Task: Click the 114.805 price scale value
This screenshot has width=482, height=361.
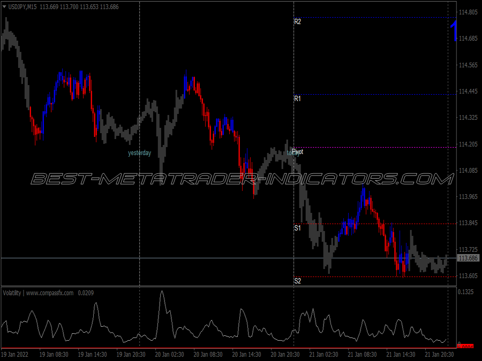Action: pyautogui.click(x=468, y=12)
